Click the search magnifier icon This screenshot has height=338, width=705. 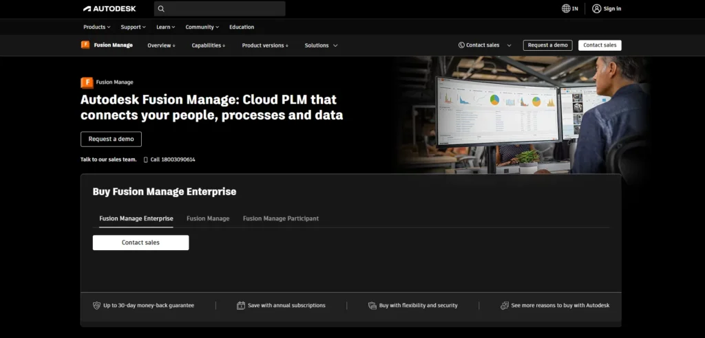[x=161, y=8]
